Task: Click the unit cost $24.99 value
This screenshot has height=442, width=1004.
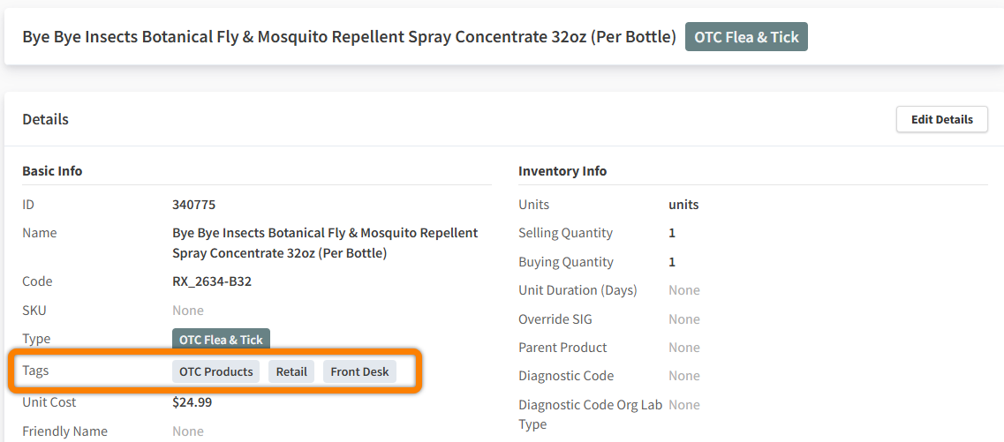Action: (192, 402)
